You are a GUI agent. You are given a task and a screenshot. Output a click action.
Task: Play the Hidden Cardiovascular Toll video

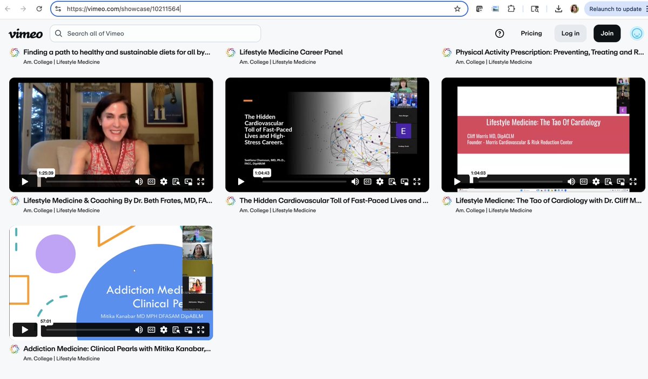241,182
